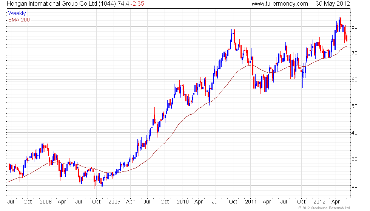This screenshot has height=211, width=370.
Task: Select the 30 May 2012 date
Action: click(x=333, y=4)
